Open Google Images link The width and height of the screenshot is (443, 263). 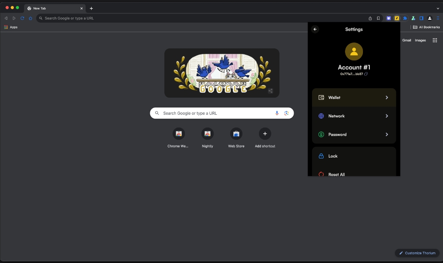(x=420, y=40)
